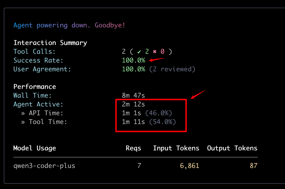Select API Time value '1m 1s'
285x189 pixels.
tap(131, 113)
